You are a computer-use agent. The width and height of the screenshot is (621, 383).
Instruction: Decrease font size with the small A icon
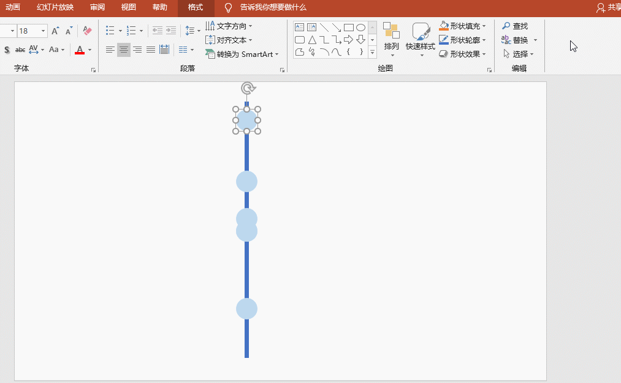69,31
